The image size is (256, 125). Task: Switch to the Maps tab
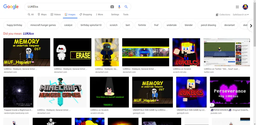[42, 15]
